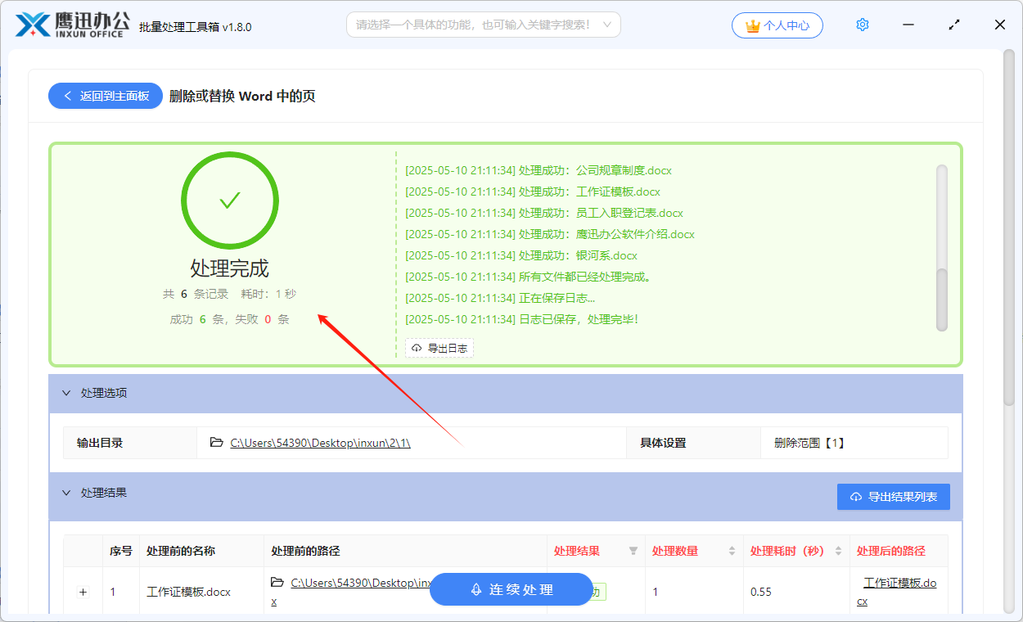Click the 连续处理 continue processing button
Screen dimensions: 1023x622
pyautogui.click(x=511, y=589)
